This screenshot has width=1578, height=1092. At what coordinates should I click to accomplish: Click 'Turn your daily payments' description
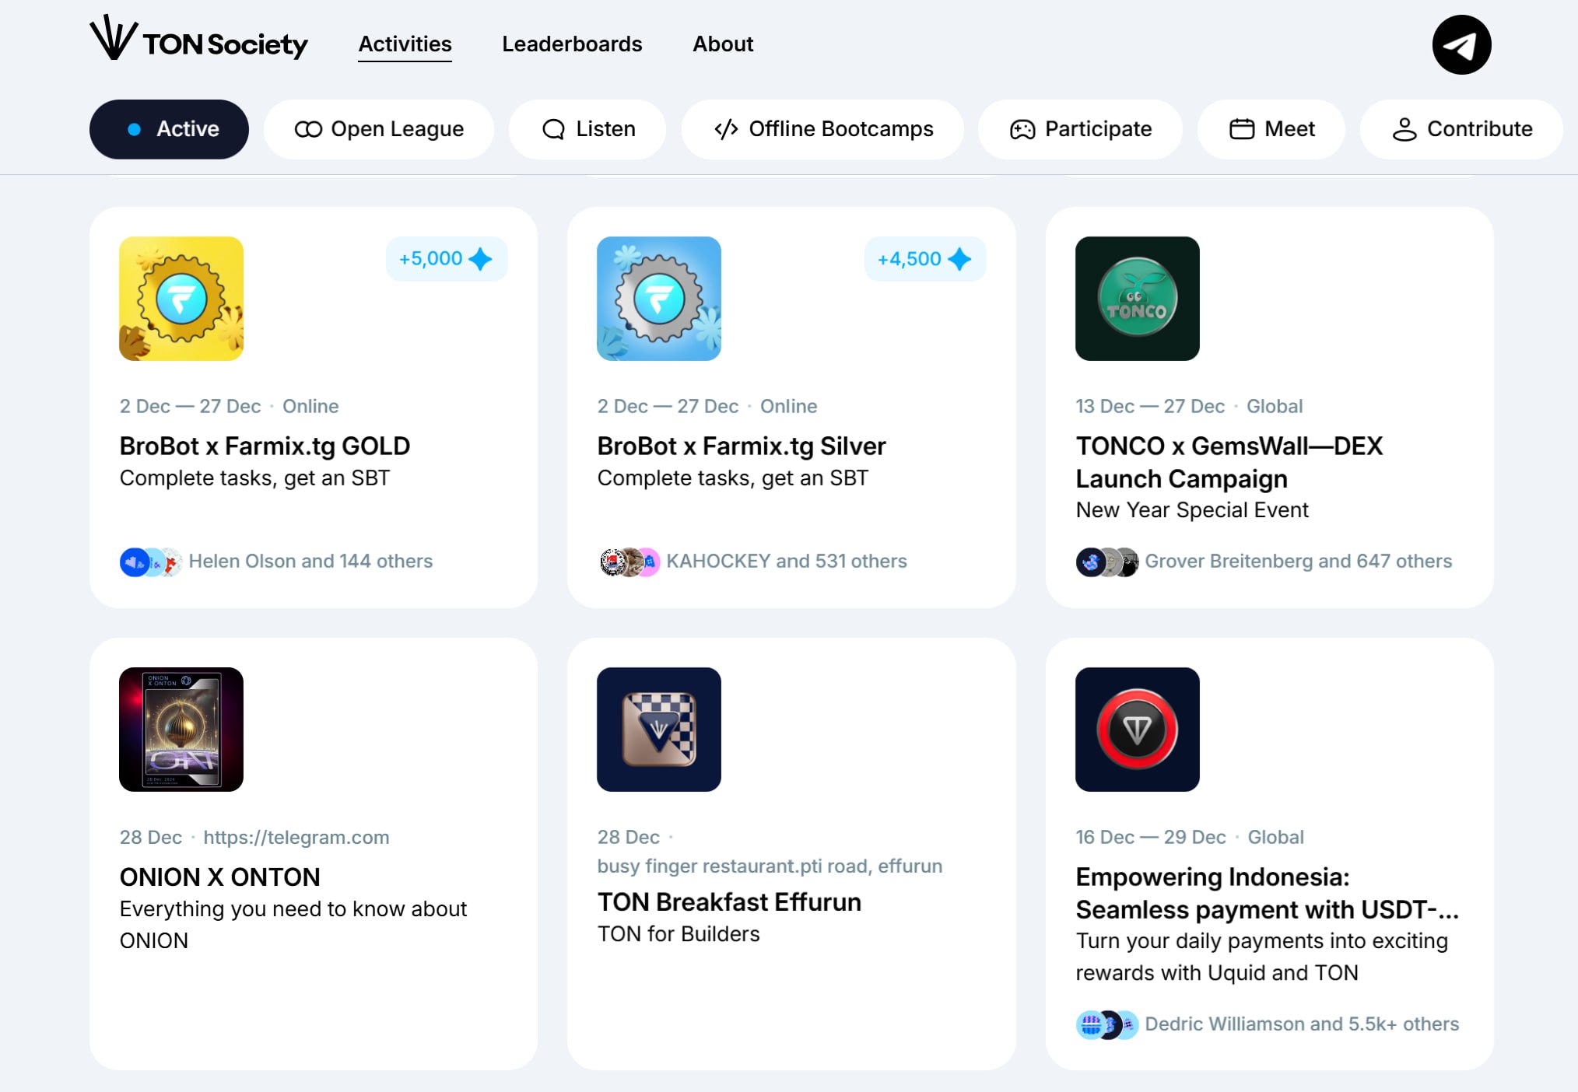point(1262,957)
